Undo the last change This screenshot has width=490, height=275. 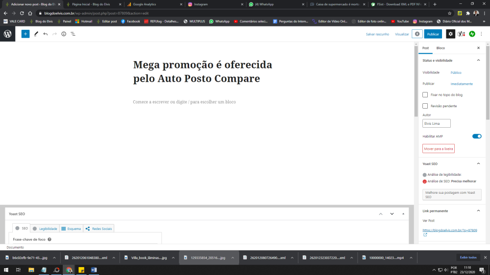(45, 34)
